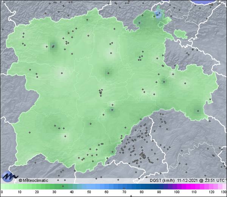The image size is (227, 197).
Task: Pick the pale green swatch above 10
Action: [x=20, y=186]
